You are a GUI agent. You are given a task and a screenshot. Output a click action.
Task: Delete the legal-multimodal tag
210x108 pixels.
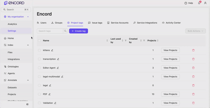tap(193, 77)
